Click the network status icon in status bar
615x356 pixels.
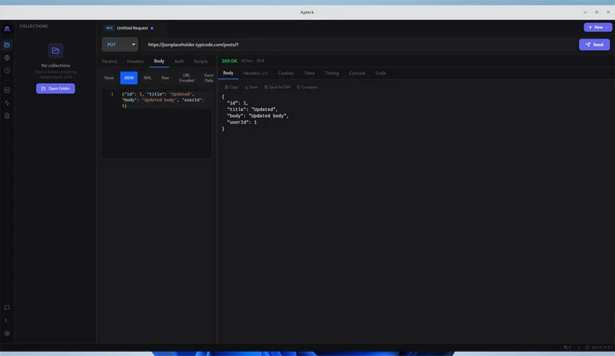click(567, 347)
